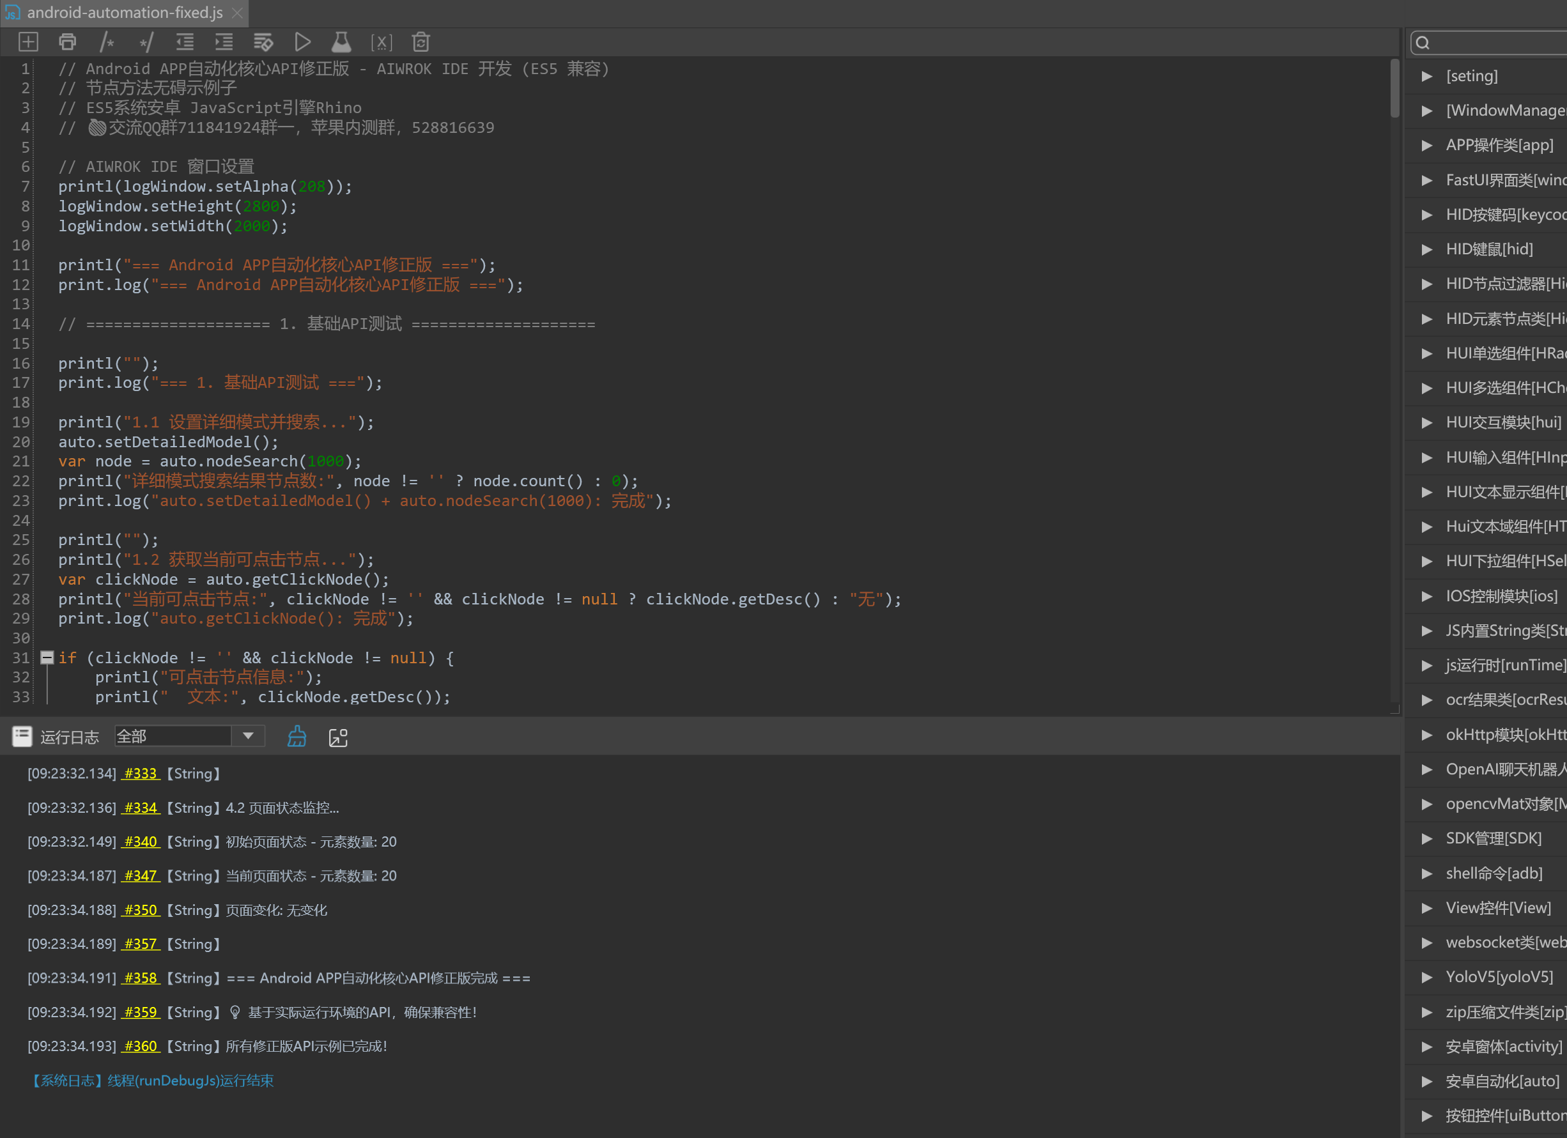Click the print icon in toolbar

(x=67, y=42)
